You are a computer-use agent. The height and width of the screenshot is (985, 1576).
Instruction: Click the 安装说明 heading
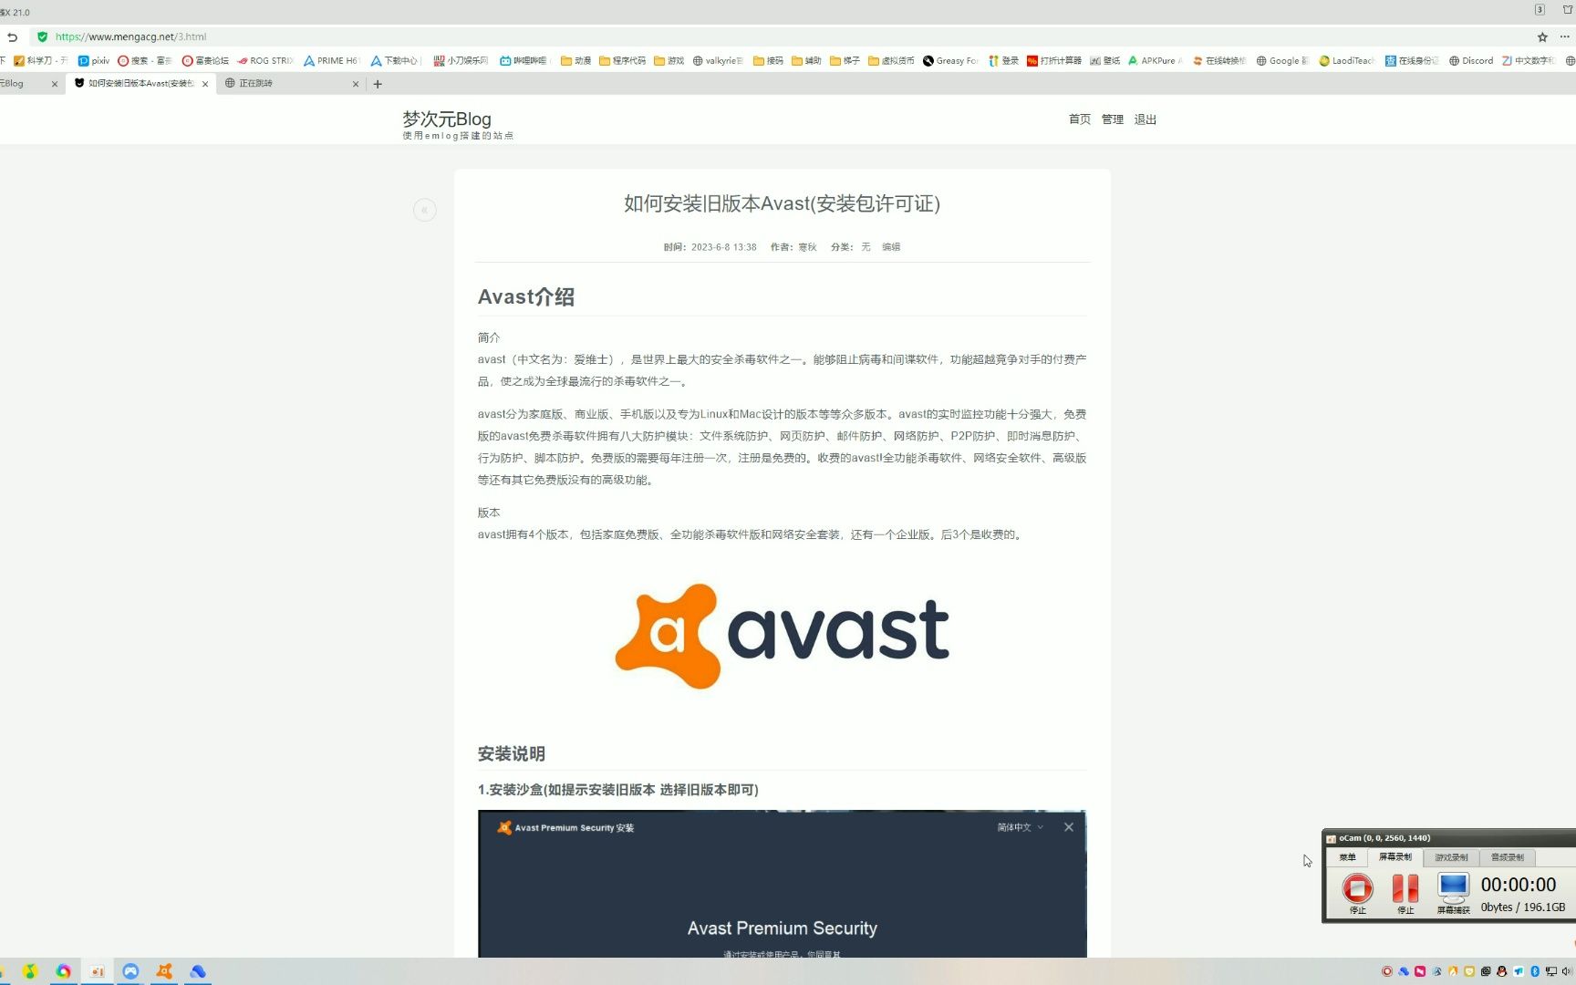click(x=512, y=754)
